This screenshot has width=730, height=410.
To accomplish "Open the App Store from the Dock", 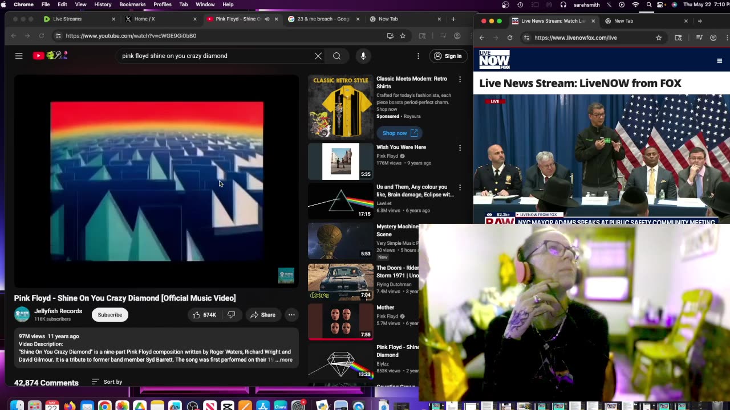I will click(x=263, y=406).
